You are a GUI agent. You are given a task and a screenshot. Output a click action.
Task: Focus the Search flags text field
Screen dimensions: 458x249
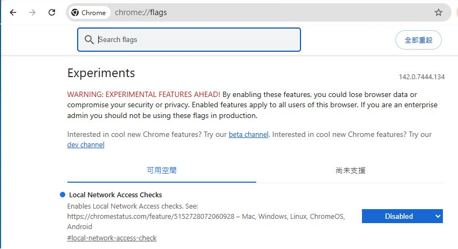194,40
